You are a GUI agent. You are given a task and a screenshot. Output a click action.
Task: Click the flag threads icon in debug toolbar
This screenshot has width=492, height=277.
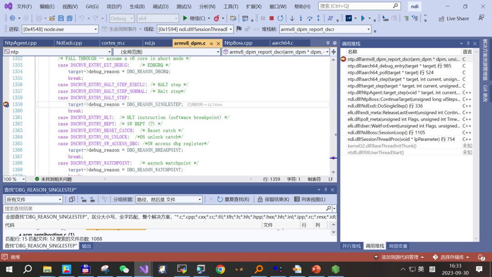click(239, 29)
